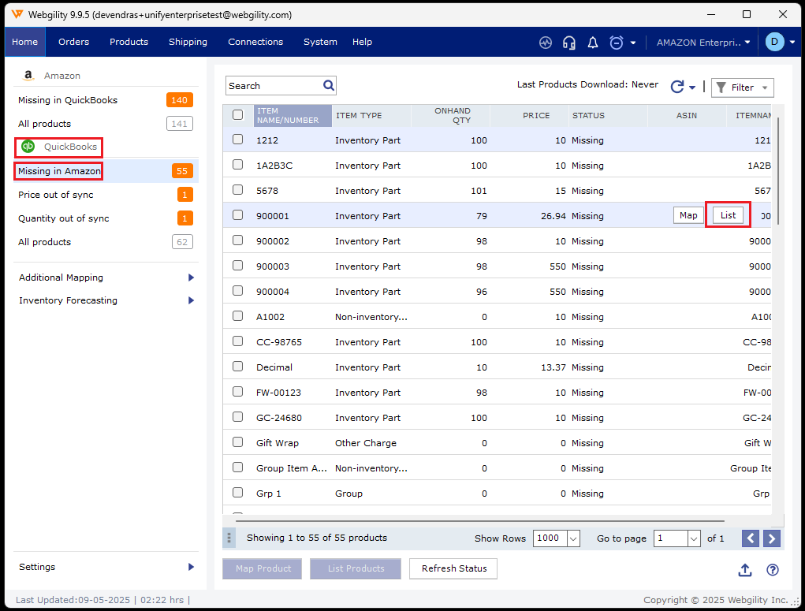Click the activity monitor pulse icon
Image resolution: width=805 pixels, height=611 pixels.
click(x=546, y=43)
